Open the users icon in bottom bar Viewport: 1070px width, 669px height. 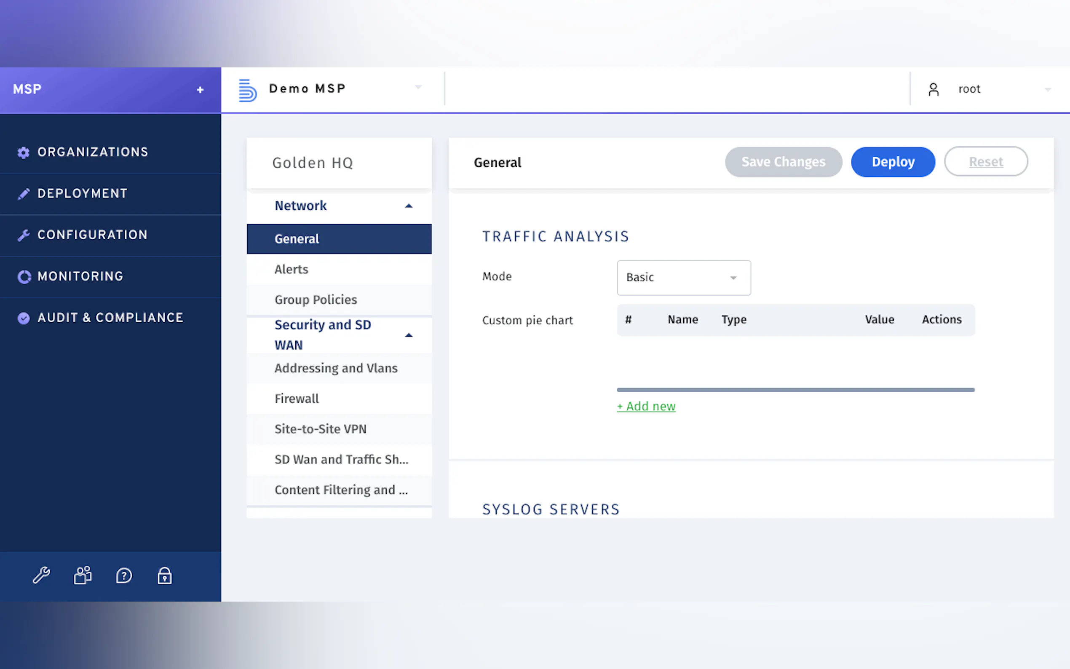83,575
